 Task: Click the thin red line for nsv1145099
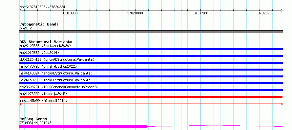point(151,104)
